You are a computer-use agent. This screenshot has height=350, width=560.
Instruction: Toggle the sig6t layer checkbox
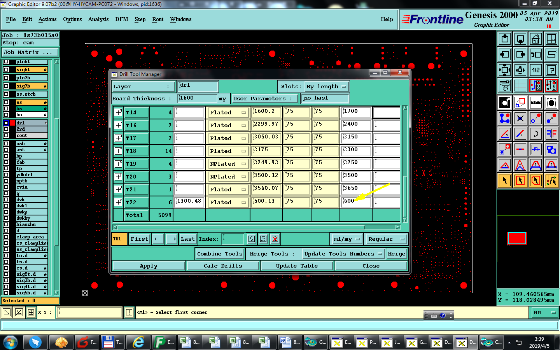tap(6, 70)
